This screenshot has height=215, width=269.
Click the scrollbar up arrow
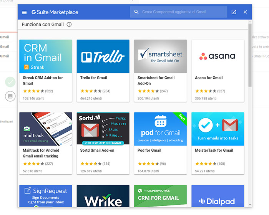(250, 22)
